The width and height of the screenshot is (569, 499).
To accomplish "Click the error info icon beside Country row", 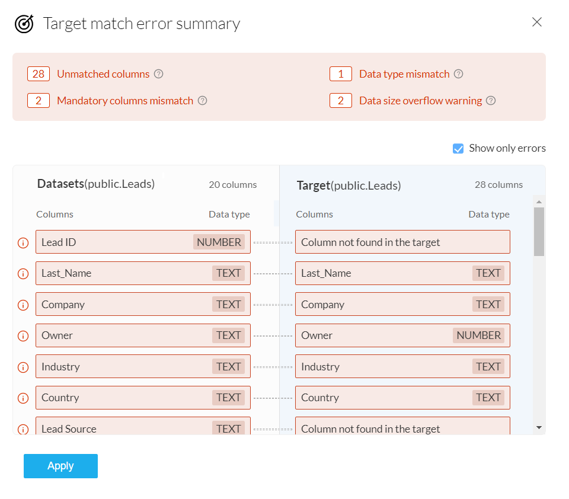I will tap(23, 398).
